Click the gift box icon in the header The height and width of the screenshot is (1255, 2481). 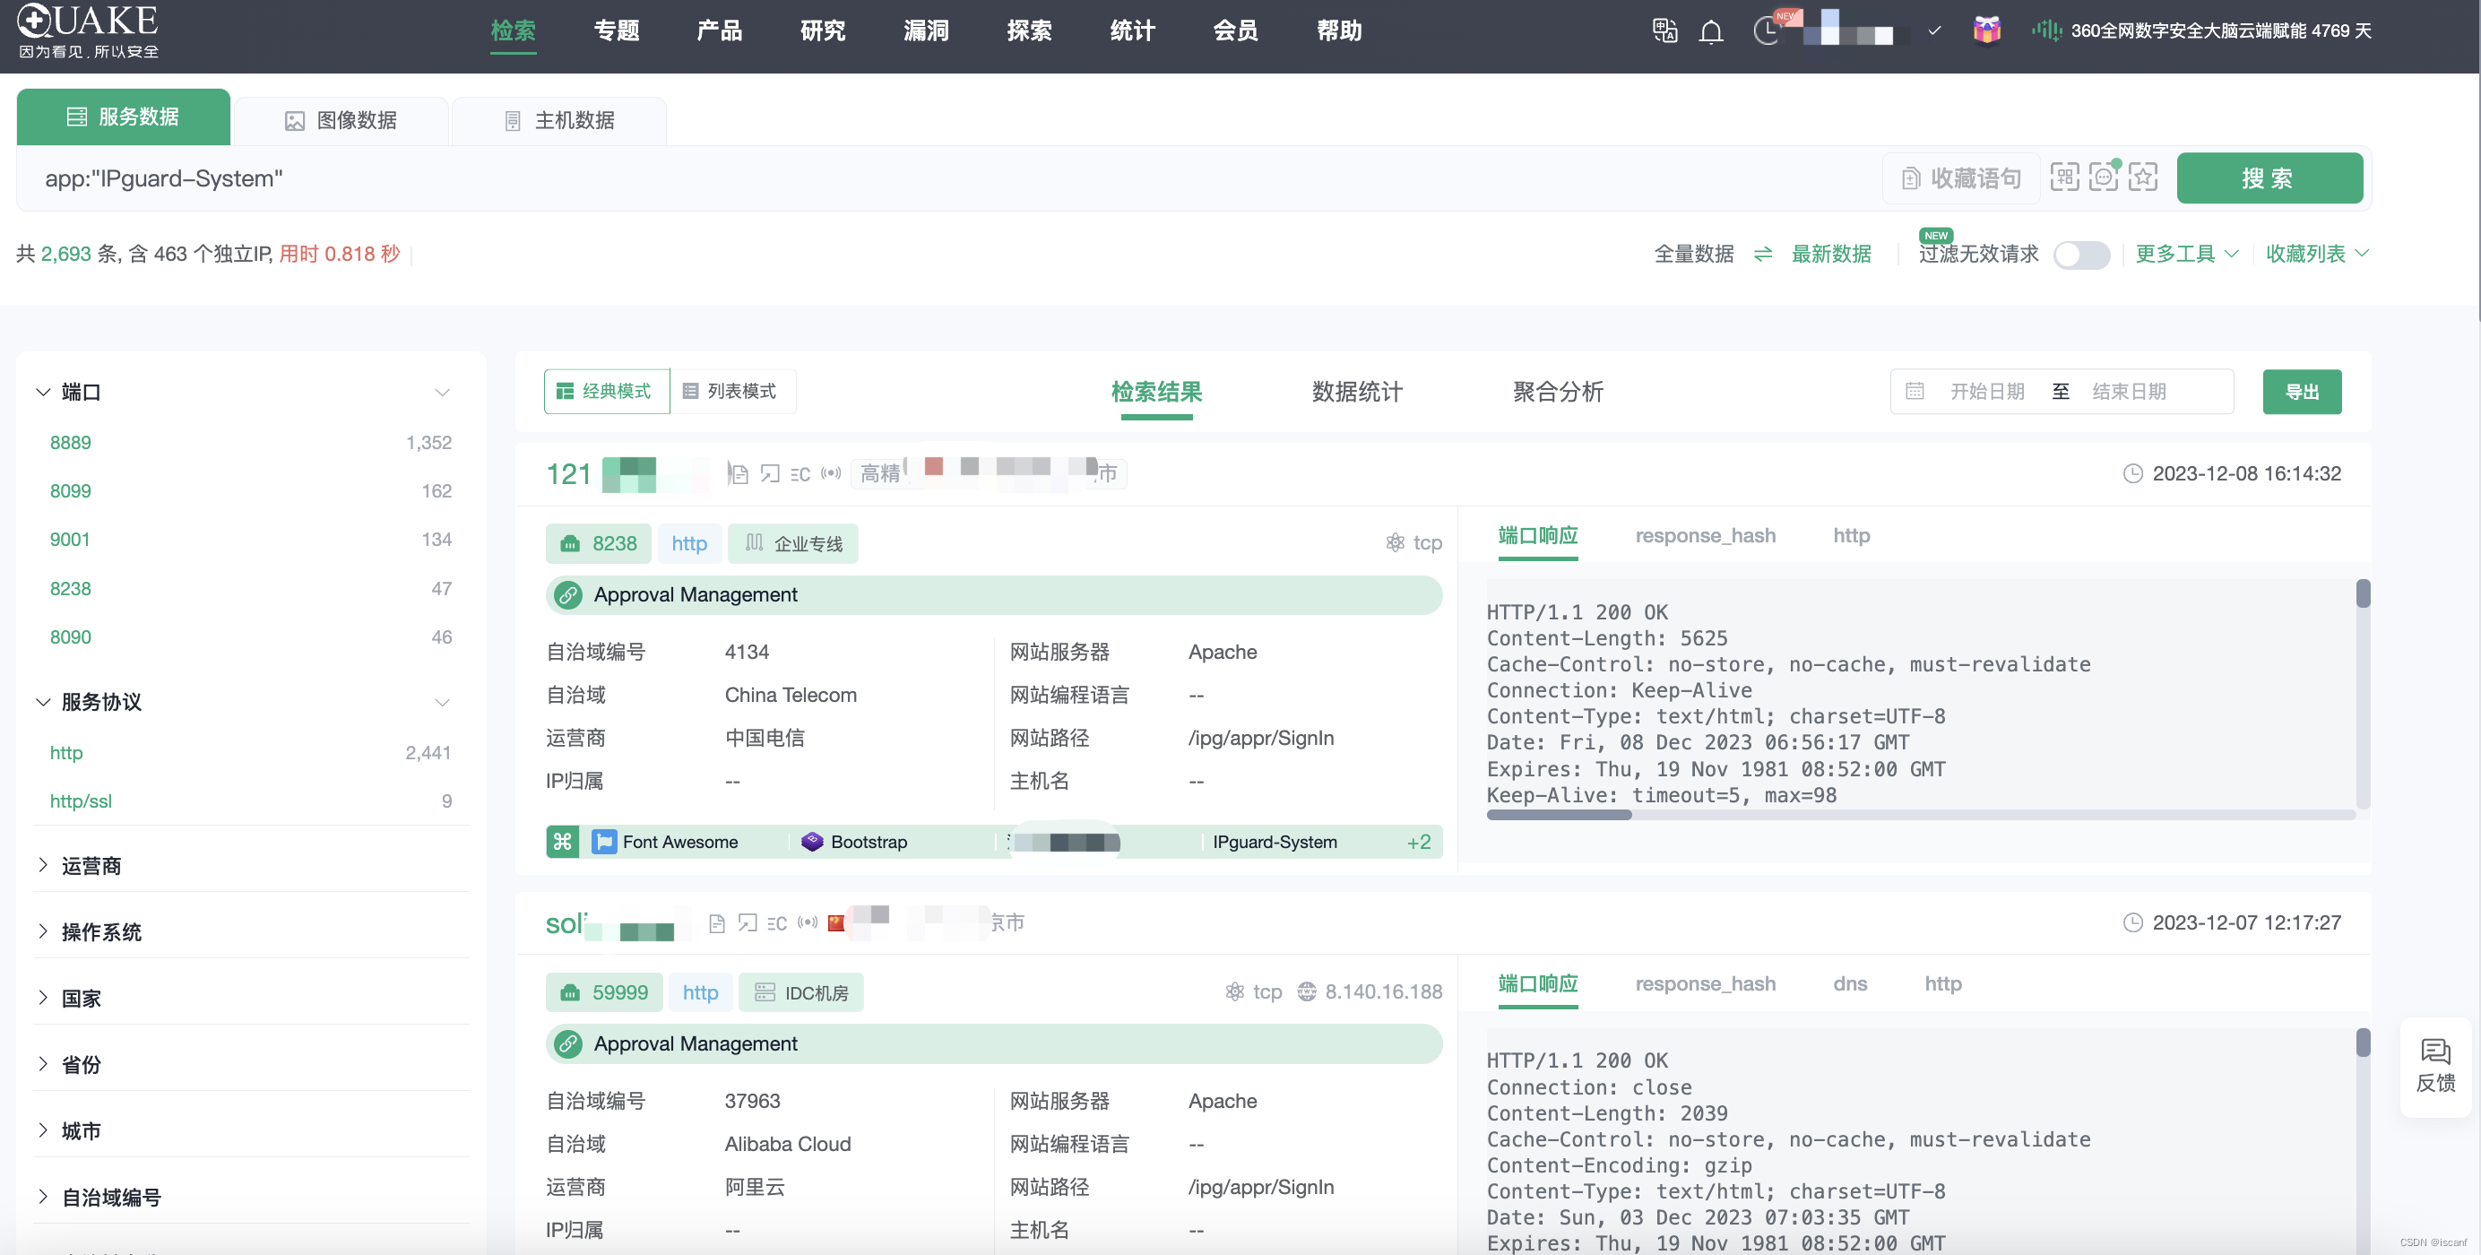[1986, 30]
